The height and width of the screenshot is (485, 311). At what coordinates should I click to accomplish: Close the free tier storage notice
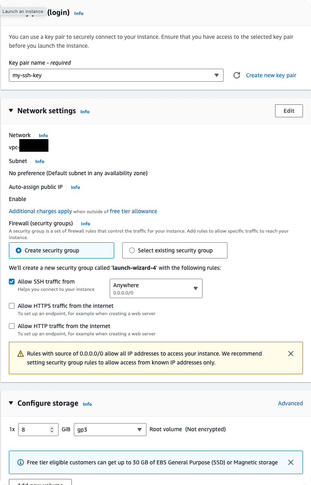[x=291, y=462]
